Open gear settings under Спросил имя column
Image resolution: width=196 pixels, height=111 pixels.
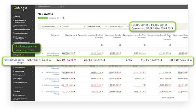pos(120,45)
